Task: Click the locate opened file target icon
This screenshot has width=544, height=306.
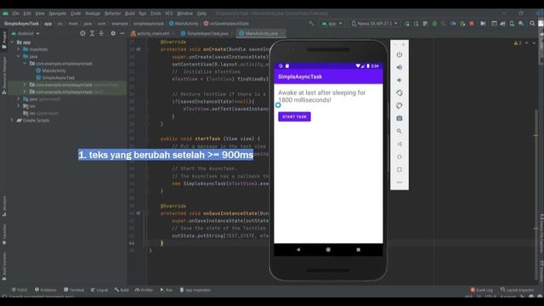Action: [x=82, y=33]
